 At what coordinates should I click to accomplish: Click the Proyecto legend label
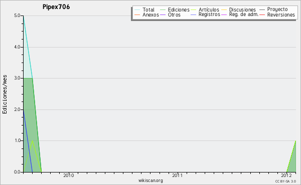pos(277,9)
